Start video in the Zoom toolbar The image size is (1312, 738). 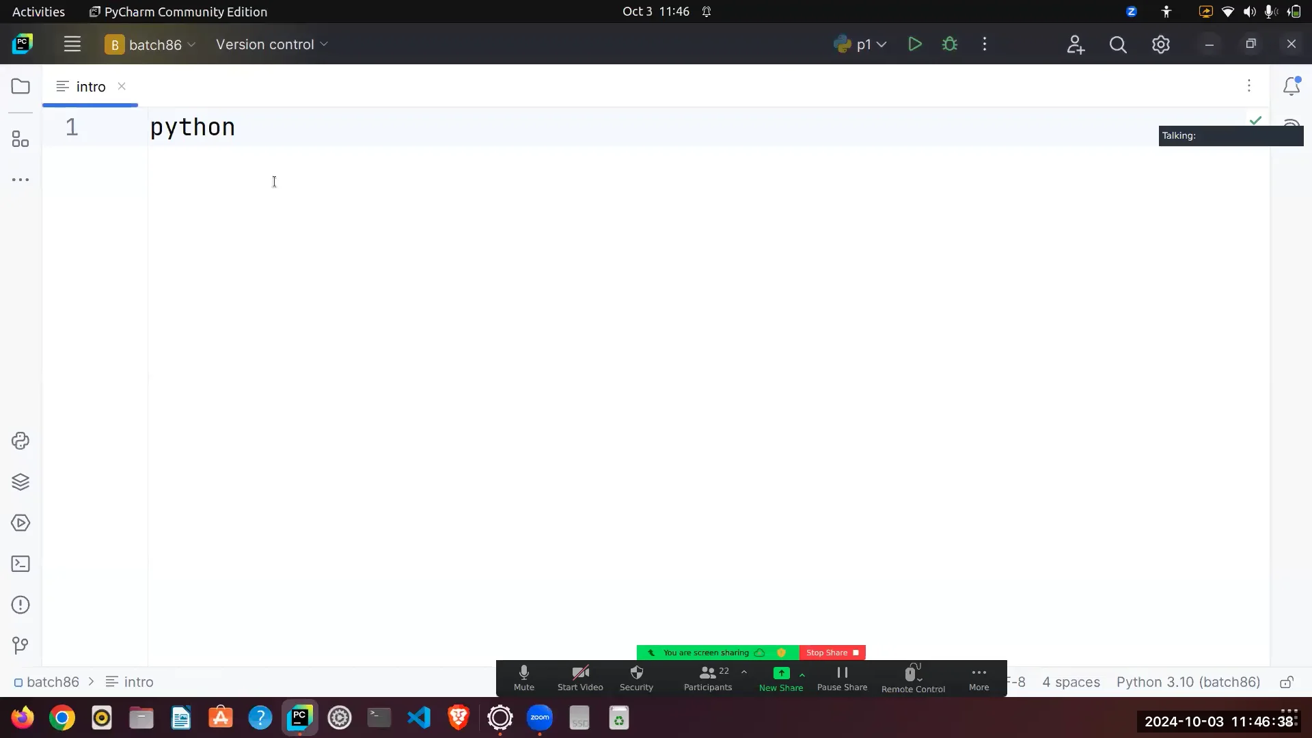click(x=579, y=678)
